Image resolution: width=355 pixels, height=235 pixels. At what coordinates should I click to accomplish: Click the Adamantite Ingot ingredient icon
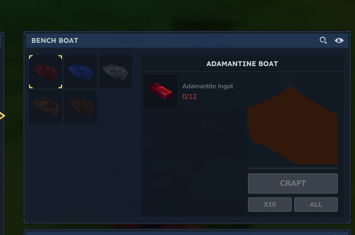point(161,91)
